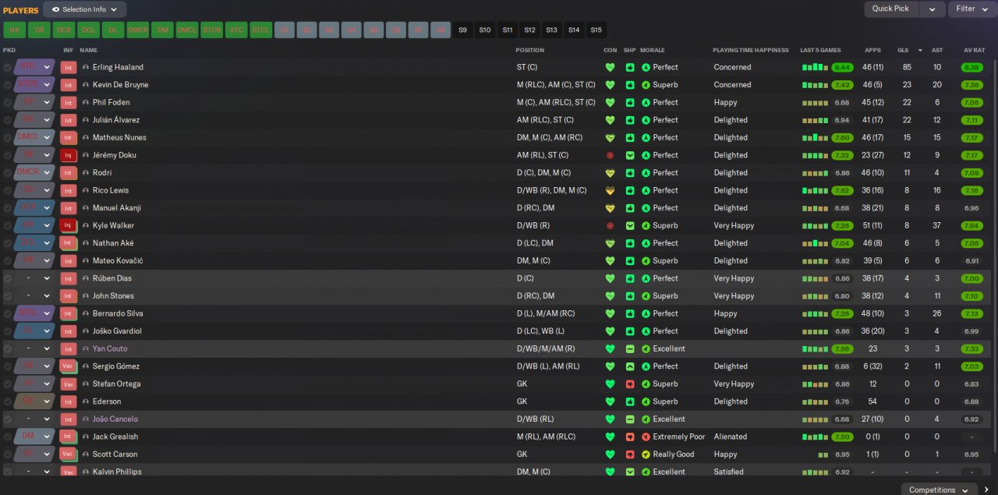Screen dimensions: 998x495
Task: Click the Quick Pick button
Action: 890,9
